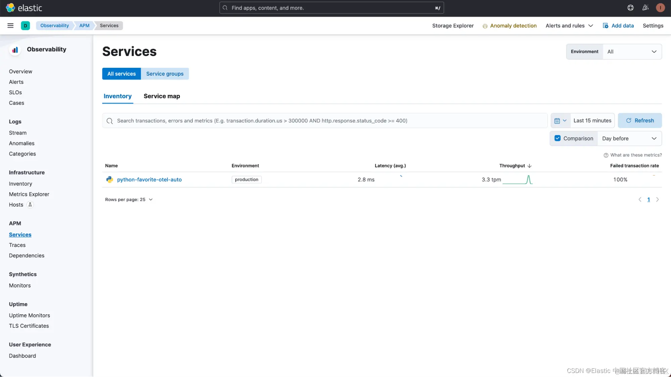Click the green D space avatar
Viewport: 671px width, 377px height.
pos(25,25)
